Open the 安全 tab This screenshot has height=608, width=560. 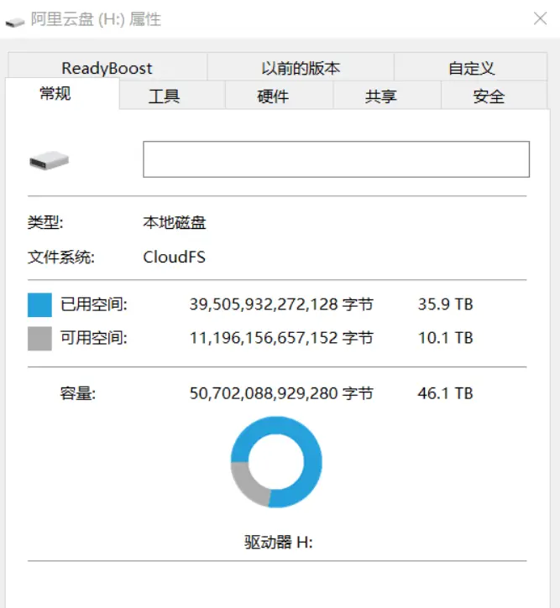pos(489,96)
